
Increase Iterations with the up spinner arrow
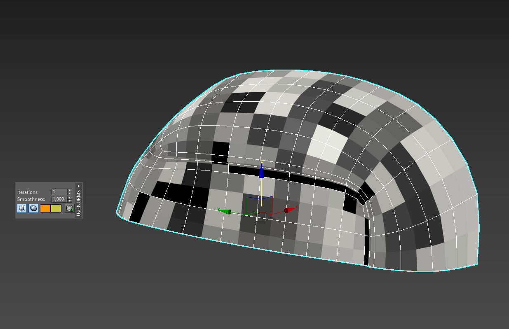[x=70, y=191]
